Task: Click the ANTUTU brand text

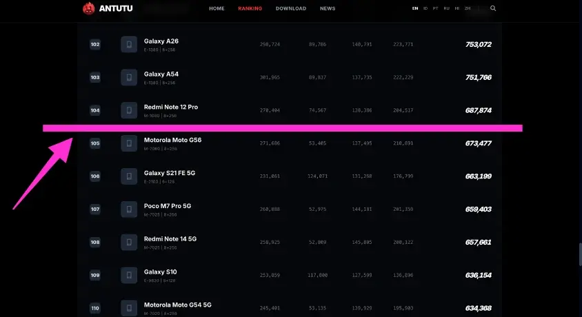Action: pyautogui.click(x=116, y=8)
